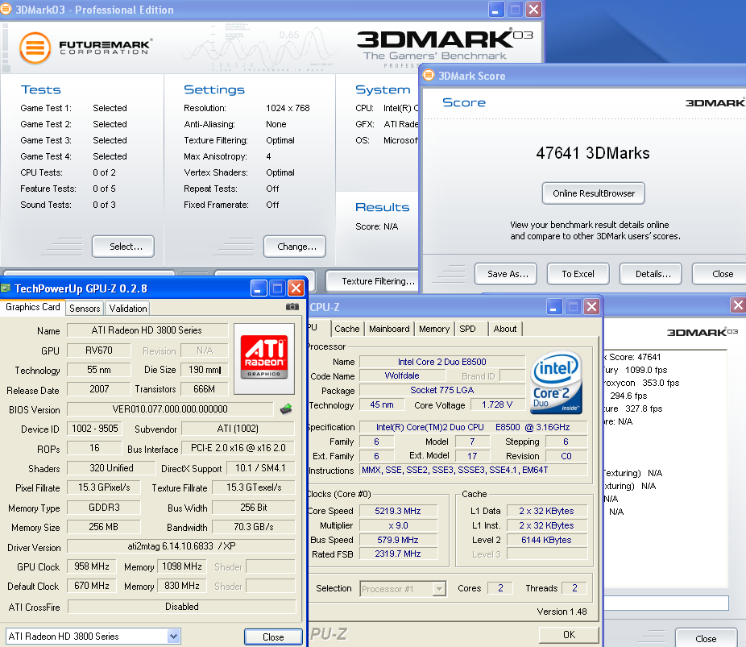This screenshot has width=746, height=647.
Task: Select the Graphics Card tab in GPU-Z
Action: [x=33, y=307]
